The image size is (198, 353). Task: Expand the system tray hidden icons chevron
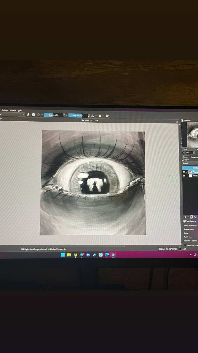(191, 255)
